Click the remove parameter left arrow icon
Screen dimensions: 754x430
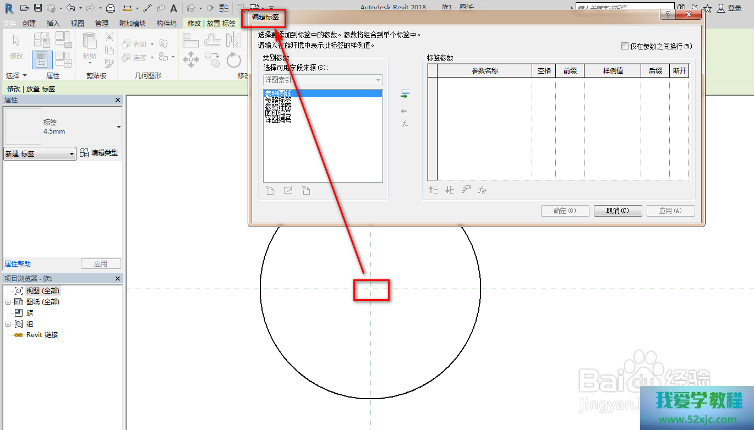tap(405, 111)
